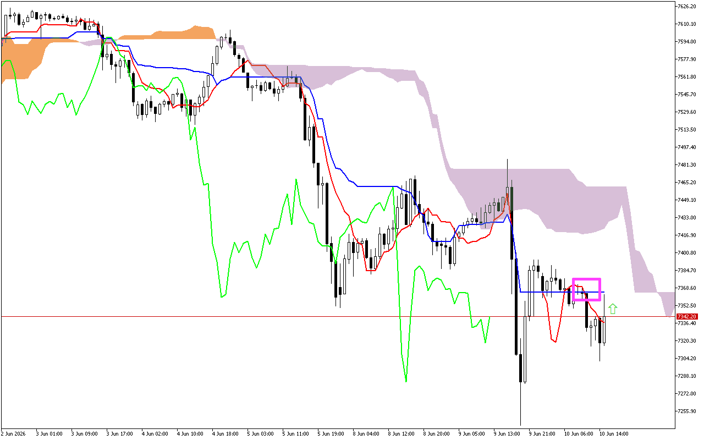Click the 3 Jun 09:00 time label
The height and width of the screenshot is (440, 704).
[84, 434]
